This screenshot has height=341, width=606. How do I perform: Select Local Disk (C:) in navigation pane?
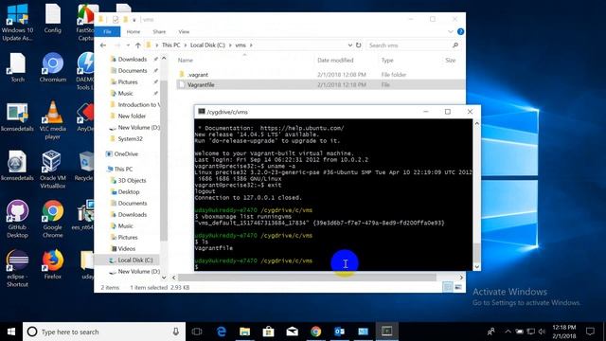pyautogui.click(x=134, y=260)
